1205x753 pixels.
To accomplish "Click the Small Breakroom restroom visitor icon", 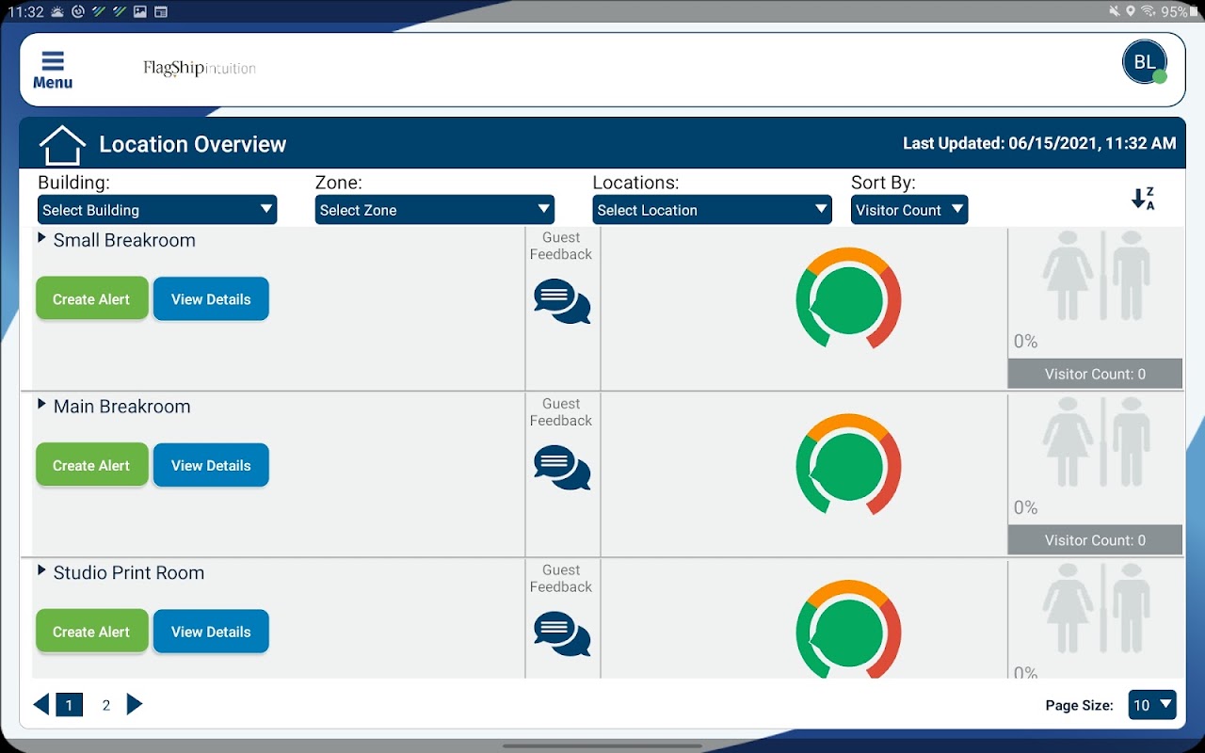I will [1097, 277].
